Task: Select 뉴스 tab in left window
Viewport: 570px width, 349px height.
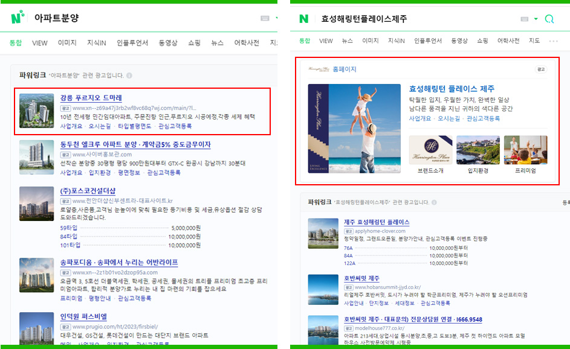Action: coord(217,43)
